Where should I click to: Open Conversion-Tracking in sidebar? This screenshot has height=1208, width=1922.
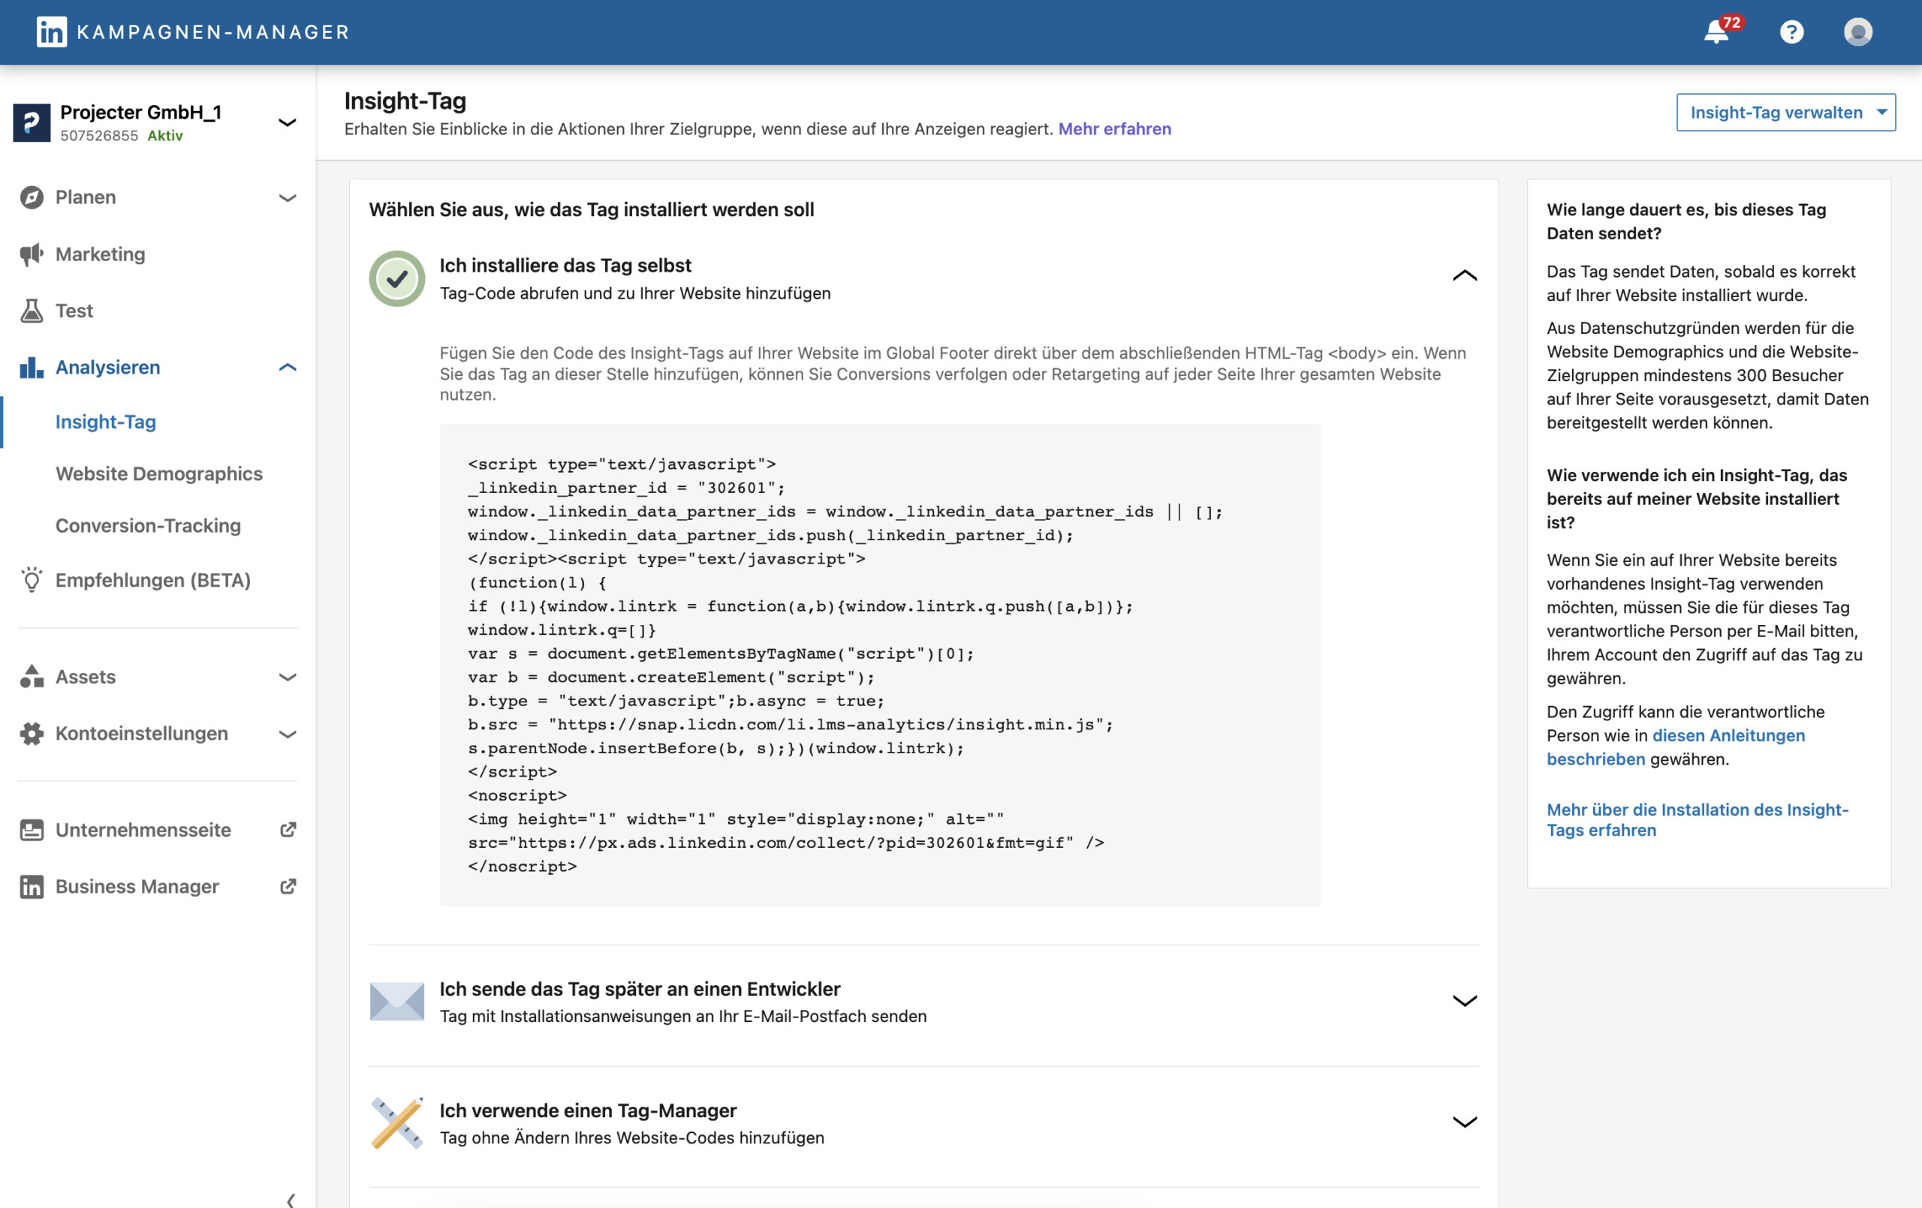148,525
